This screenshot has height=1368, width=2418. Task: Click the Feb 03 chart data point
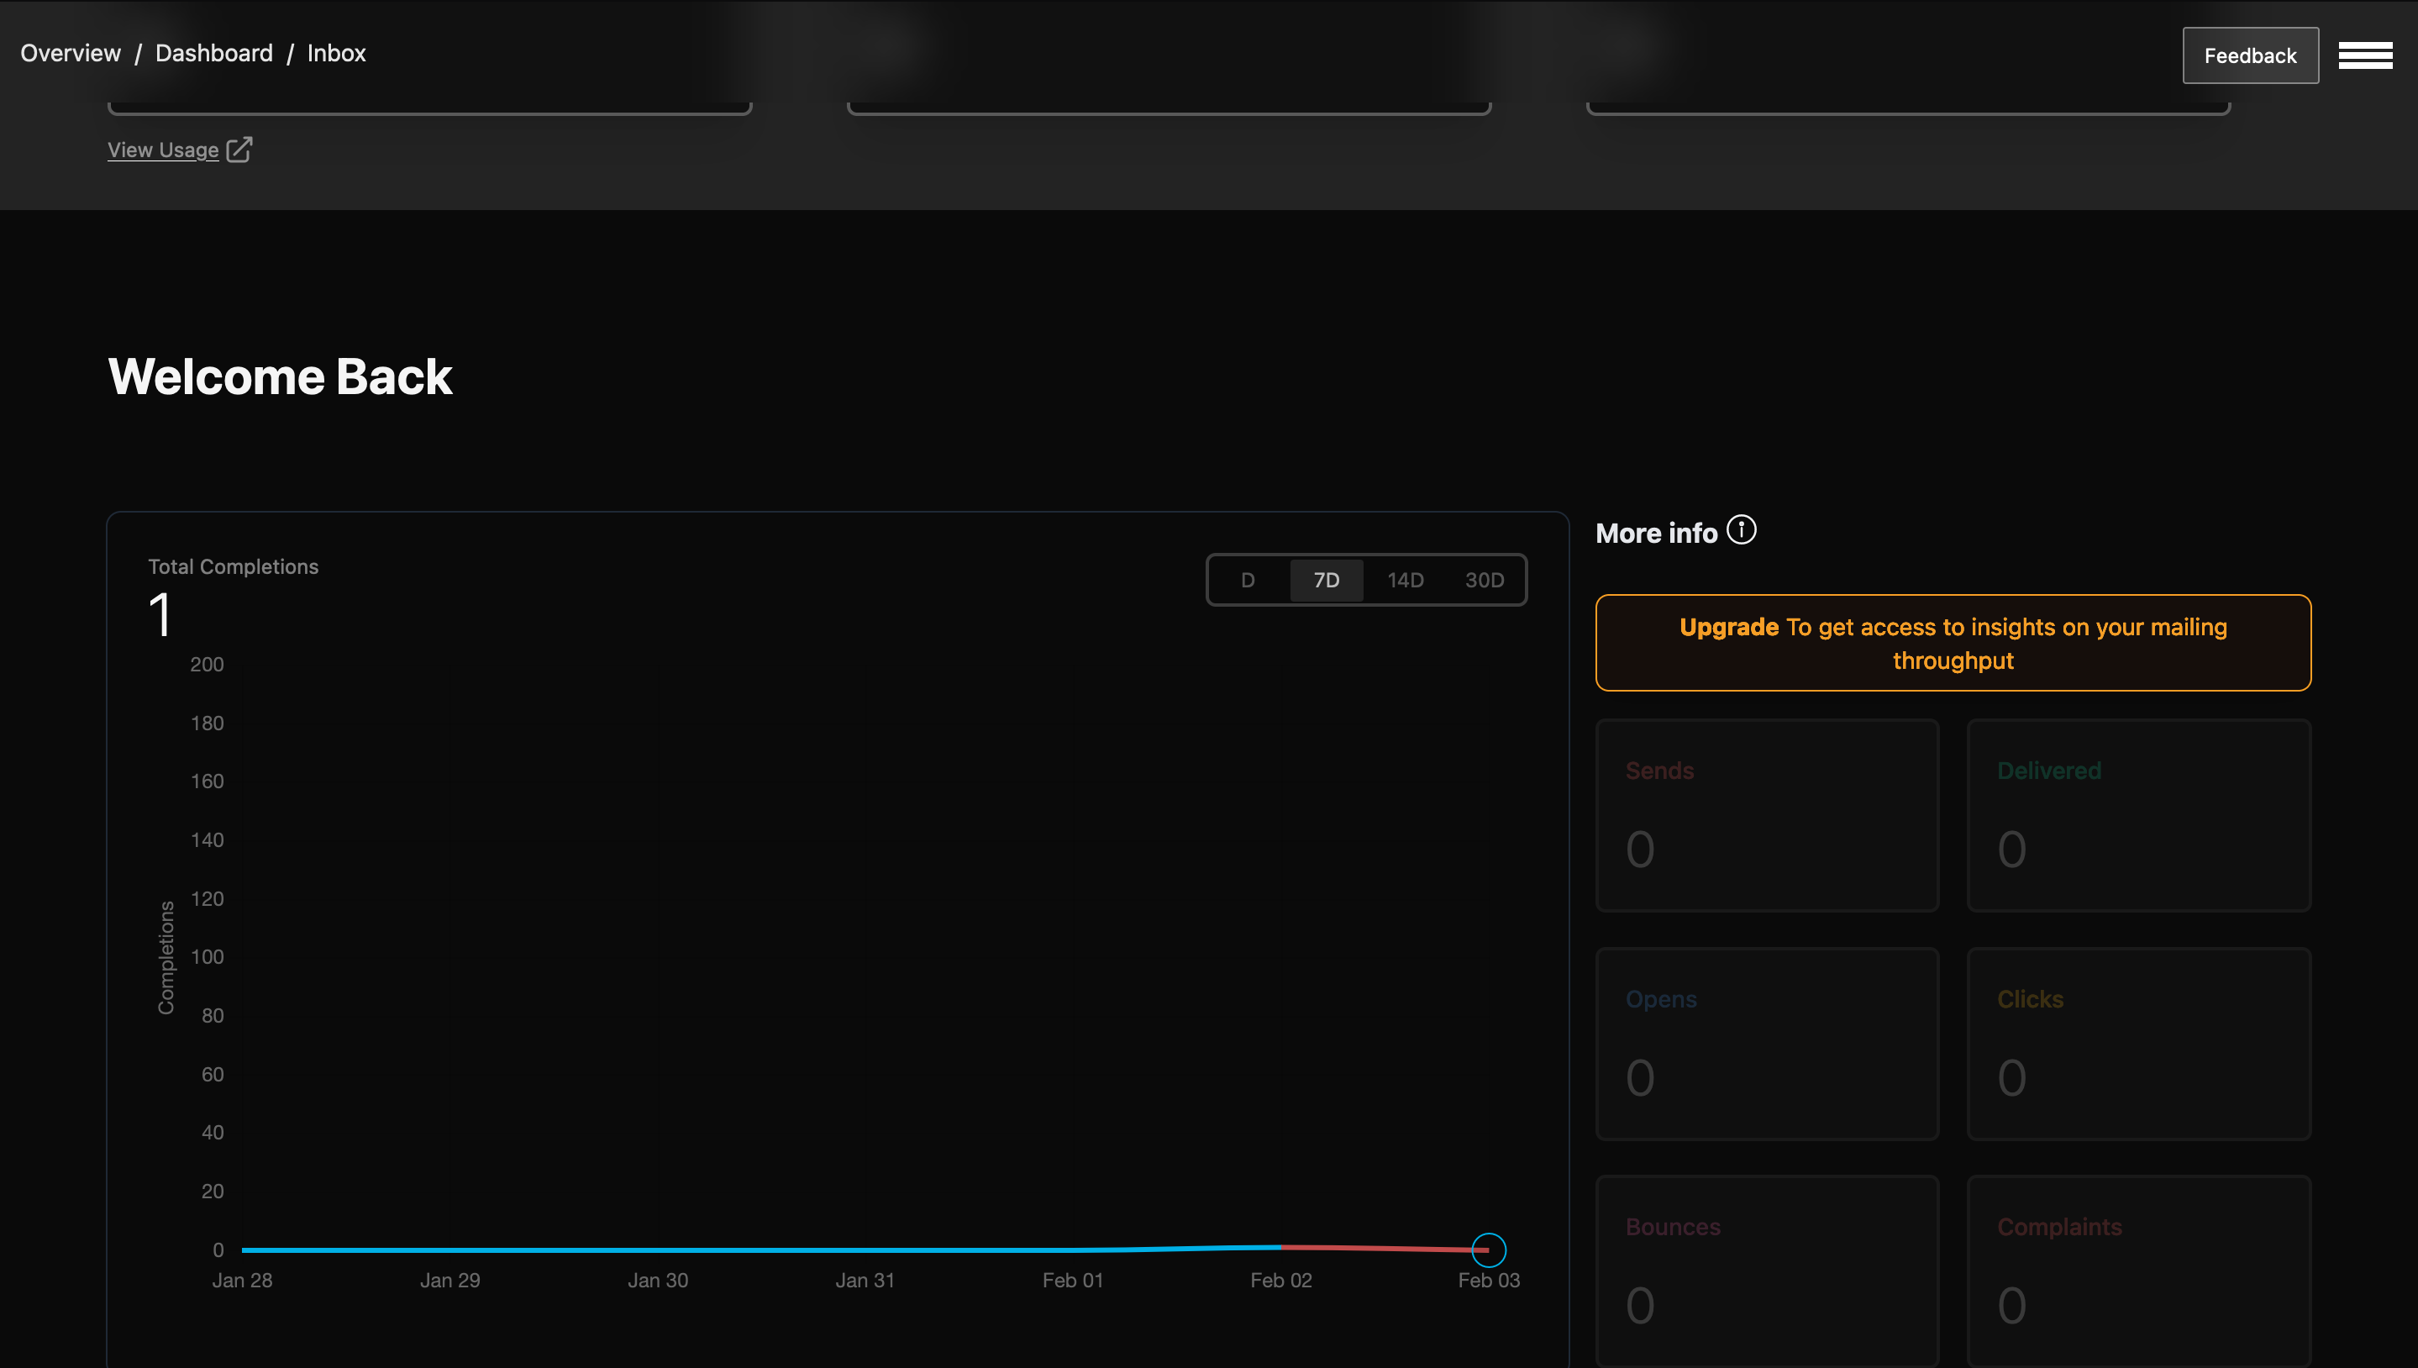point(1487,1250)
